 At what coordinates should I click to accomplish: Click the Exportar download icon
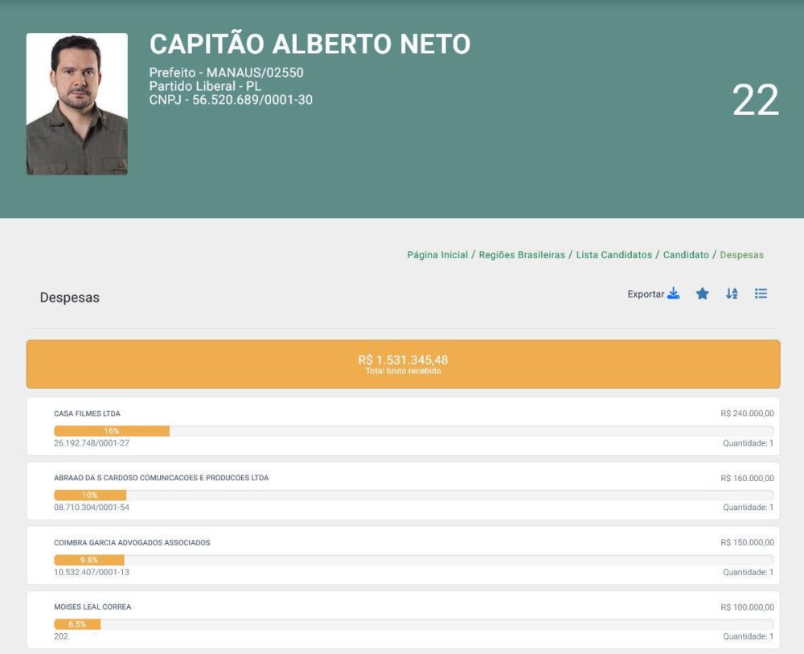click(673, 294)
